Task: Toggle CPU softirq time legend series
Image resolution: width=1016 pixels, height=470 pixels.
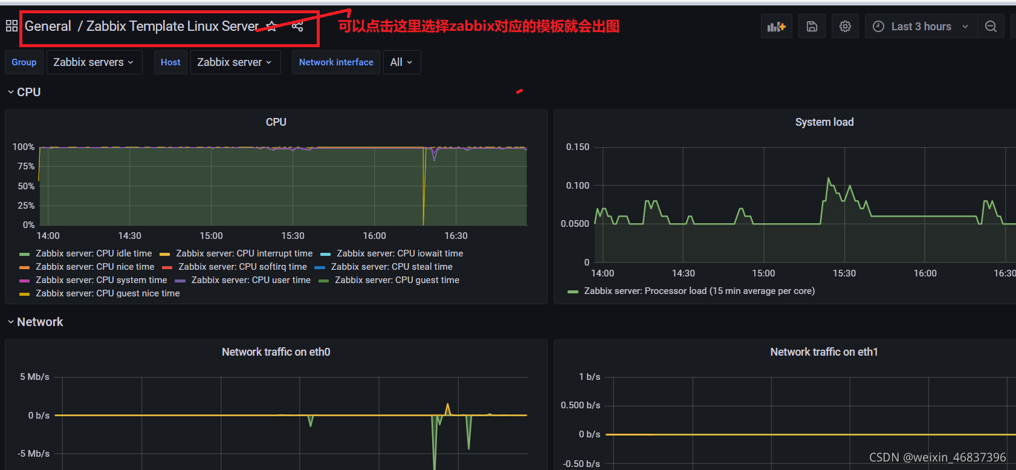Action: pyautogui.click(x=242, y=267)
